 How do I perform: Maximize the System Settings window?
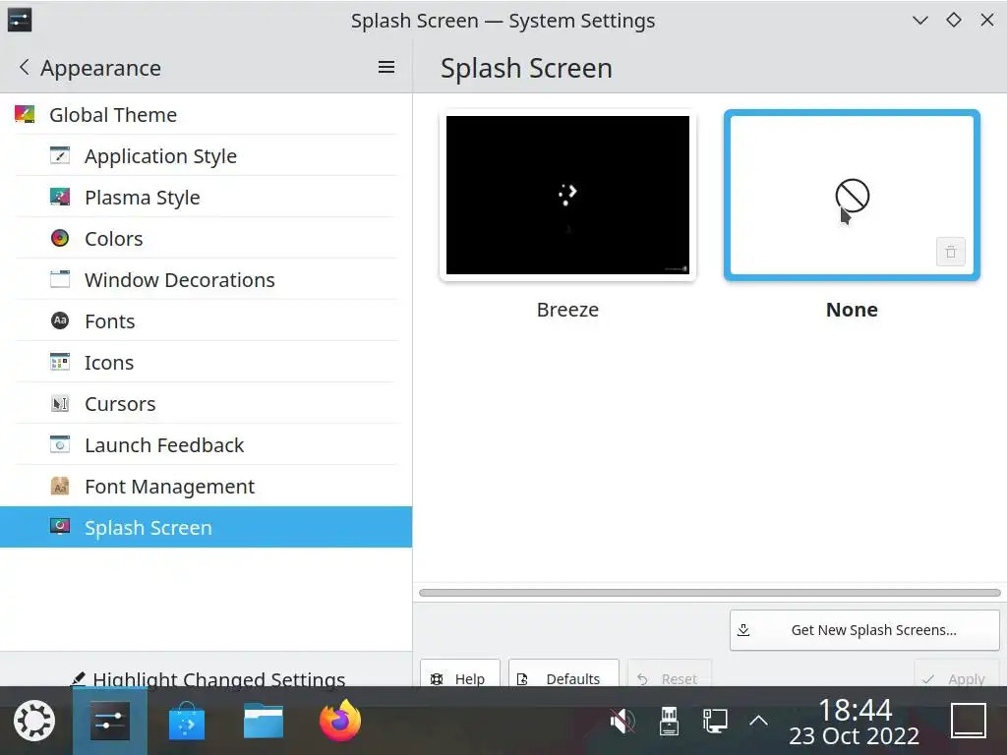(x=954, y=20)
